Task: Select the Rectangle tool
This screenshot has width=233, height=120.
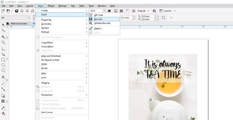Action: (3, 60)
